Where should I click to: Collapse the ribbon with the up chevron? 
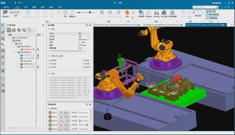point(225,7)
